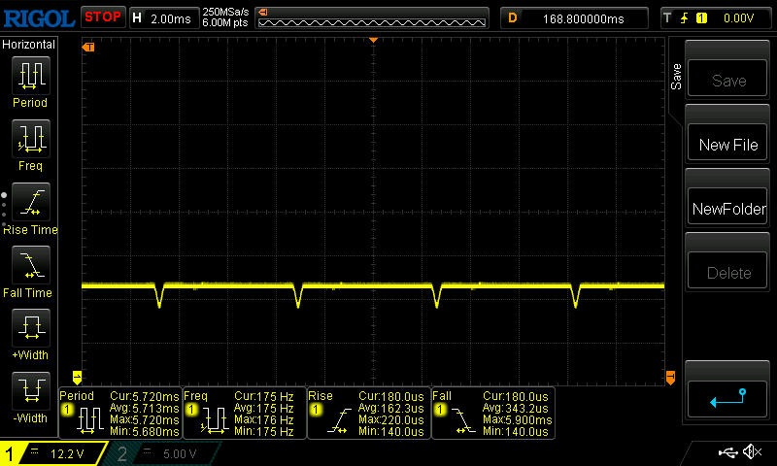The height and width of the screenshot is (466, 777).
Task: Click the speaker mute icon
Action: (x=752, y=452)
